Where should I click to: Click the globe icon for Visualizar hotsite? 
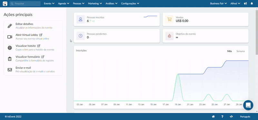(x=10, y=48)
